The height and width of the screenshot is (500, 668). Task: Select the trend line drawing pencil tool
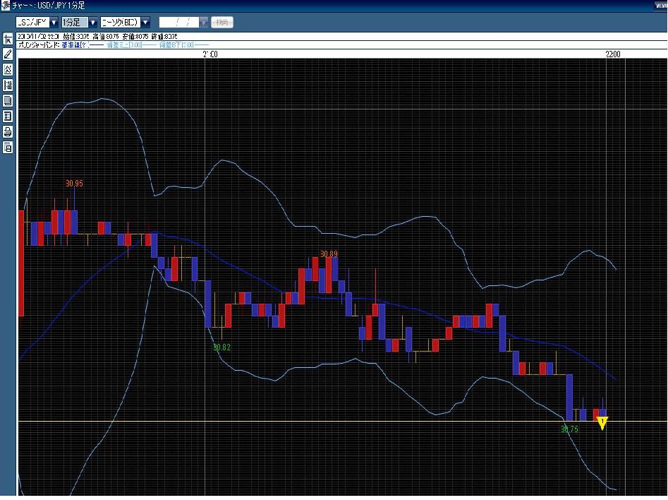[x=8, y=54]
